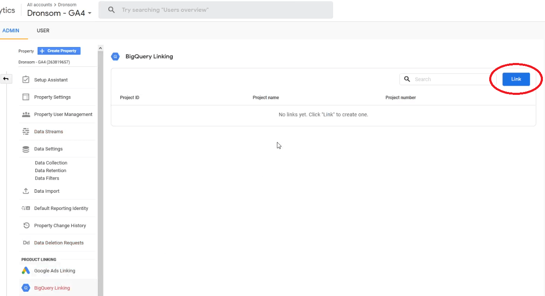Click the Project number column header
The image size is (545, 296).
pyautogui.click(x=401, y=97)
